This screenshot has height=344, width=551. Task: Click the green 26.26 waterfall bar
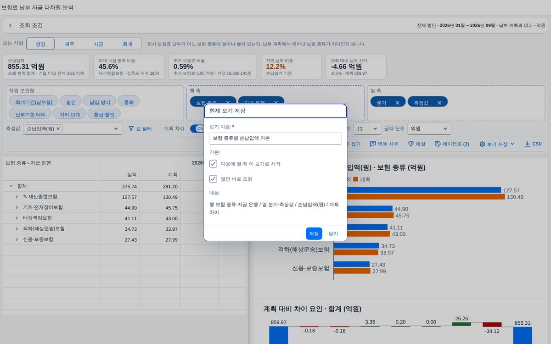(x=461, y=324)
